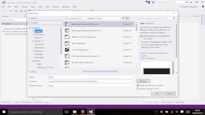This screenshot has height=115, width=205.
Task: Open the Privacy statement link
Action: [147, 58]
